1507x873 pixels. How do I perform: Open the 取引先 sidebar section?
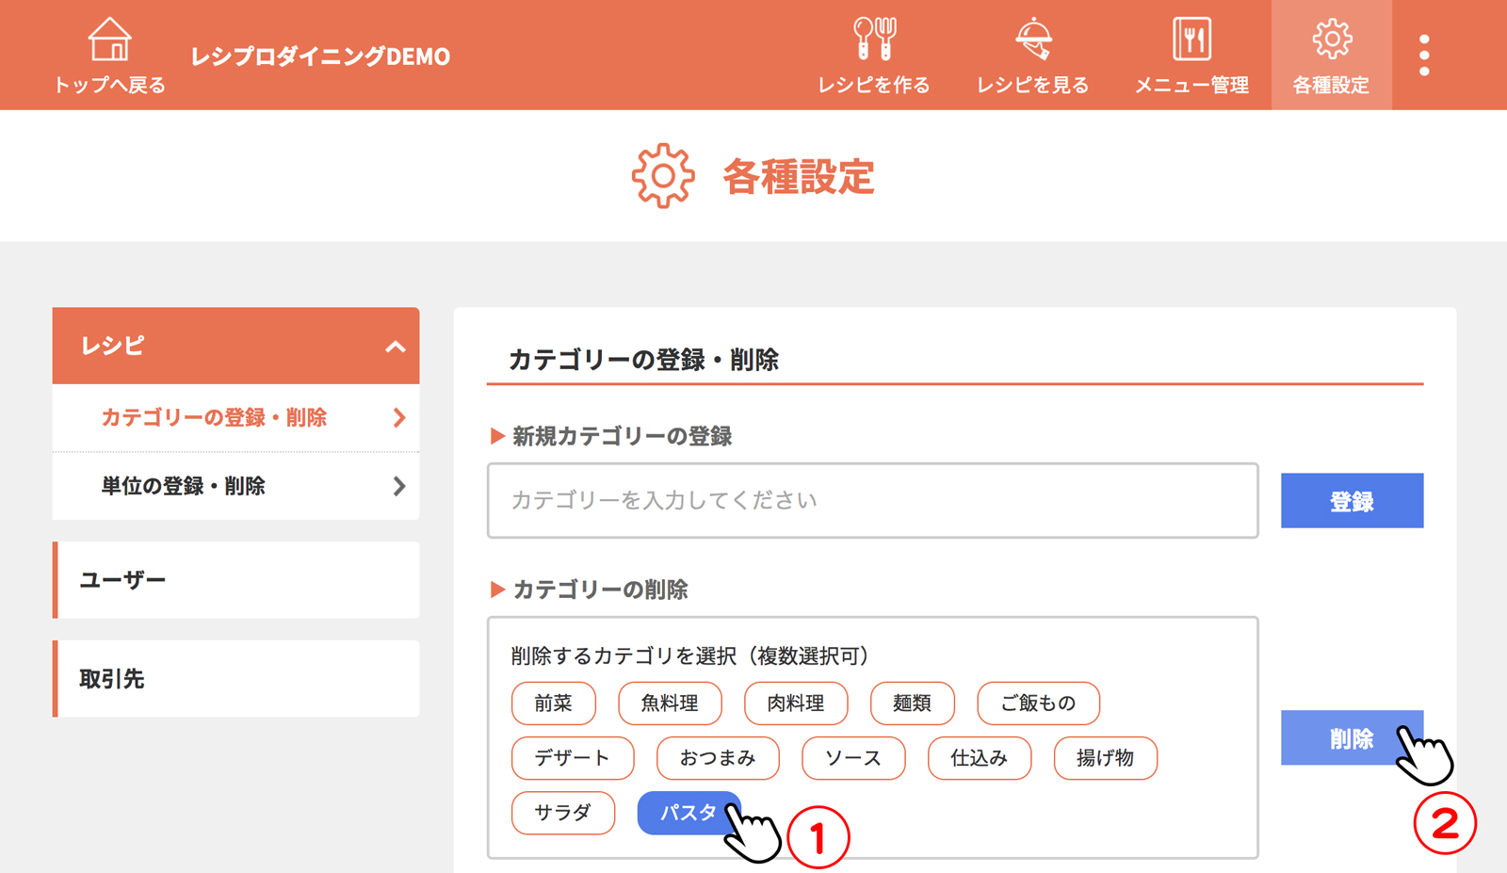click(x=235, y=679)
